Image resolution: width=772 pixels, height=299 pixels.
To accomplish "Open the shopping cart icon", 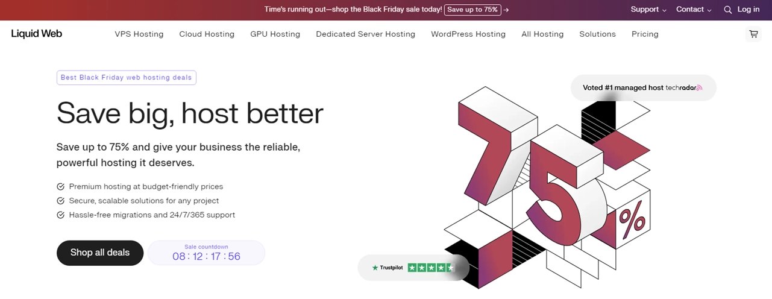I will point(753,34).
